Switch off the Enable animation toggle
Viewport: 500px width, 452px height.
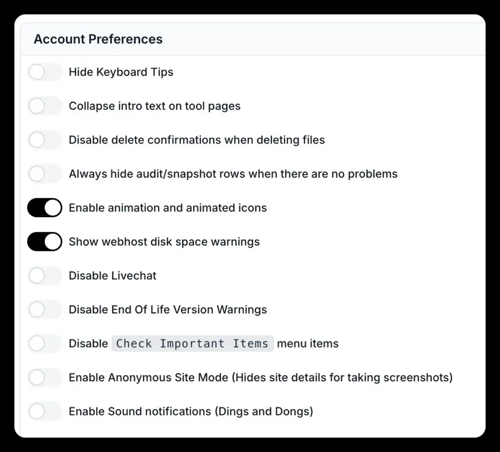[x=44, y=207]
